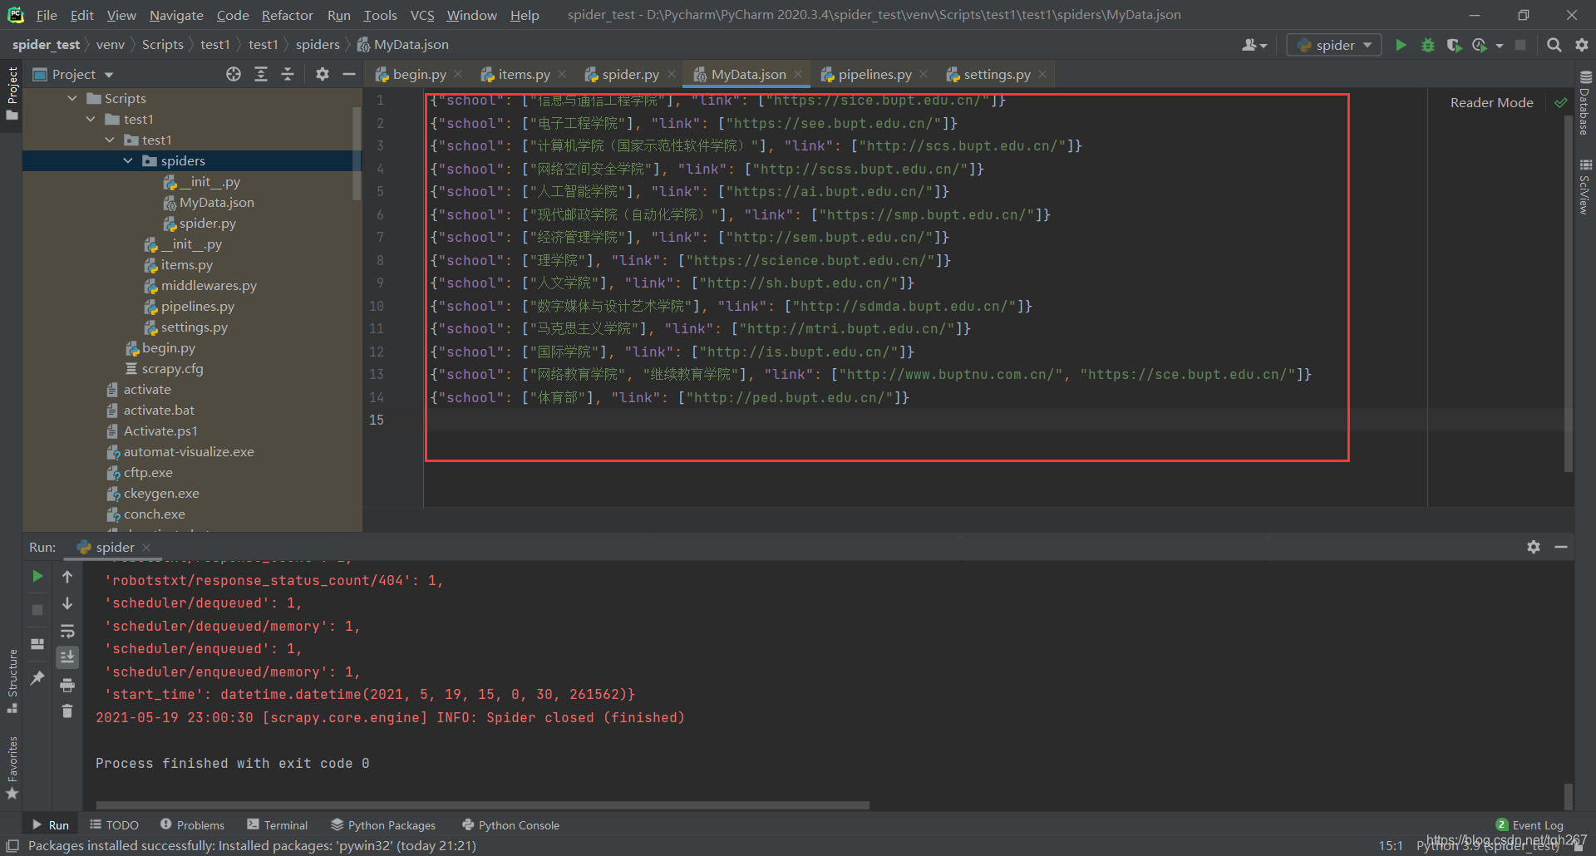Screen dimensions: 1596x856
Task: Toggle scroll to end in the Run console
Action: [67, 657]
